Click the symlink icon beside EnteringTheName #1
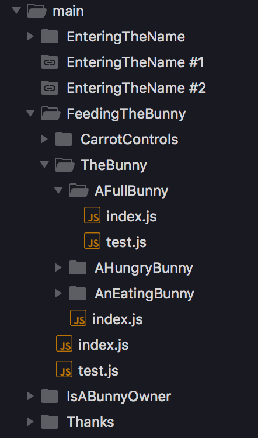 click(50, 62)
